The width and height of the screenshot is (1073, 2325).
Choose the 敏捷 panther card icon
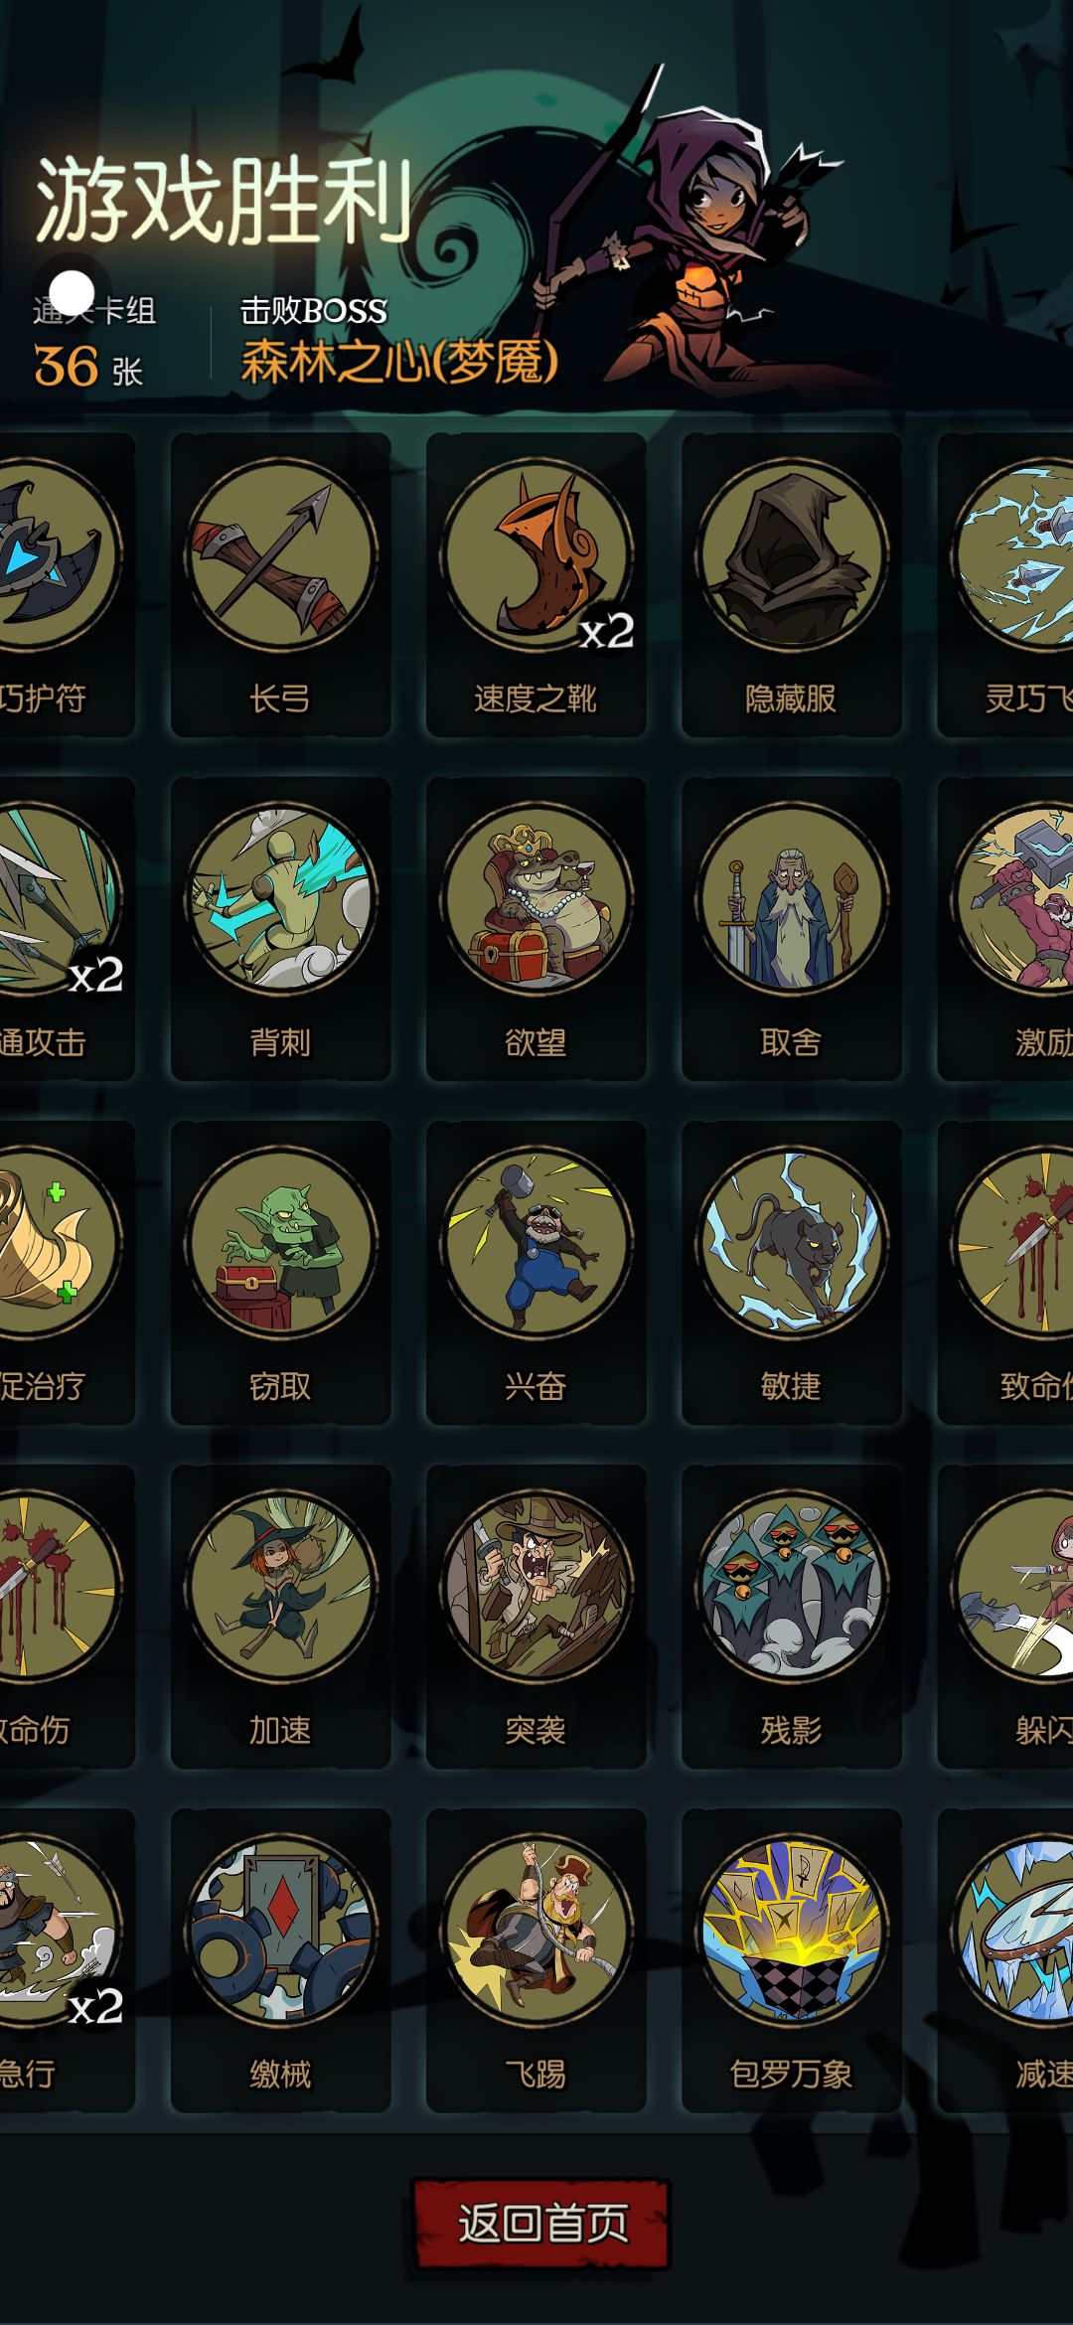tap(792, 1242)
